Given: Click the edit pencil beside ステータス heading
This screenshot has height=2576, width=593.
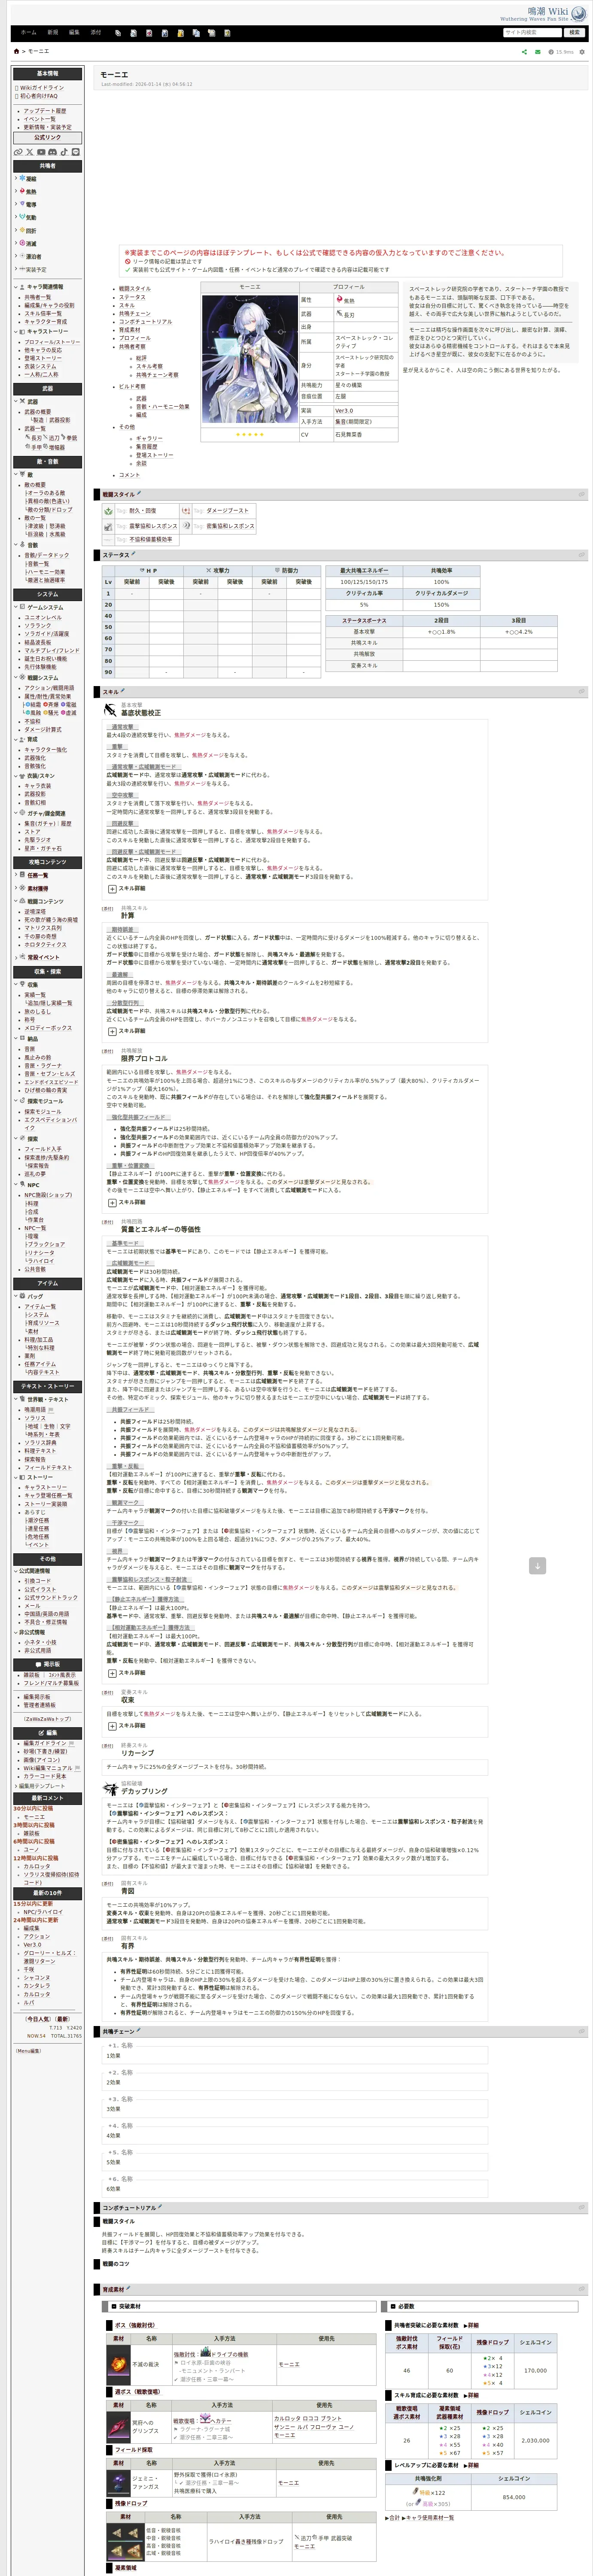Looking at the screenshot, I should pos(134,553).
